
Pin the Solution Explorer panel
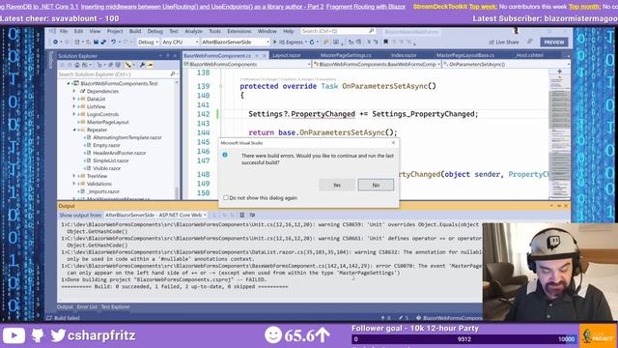(167, 56)
